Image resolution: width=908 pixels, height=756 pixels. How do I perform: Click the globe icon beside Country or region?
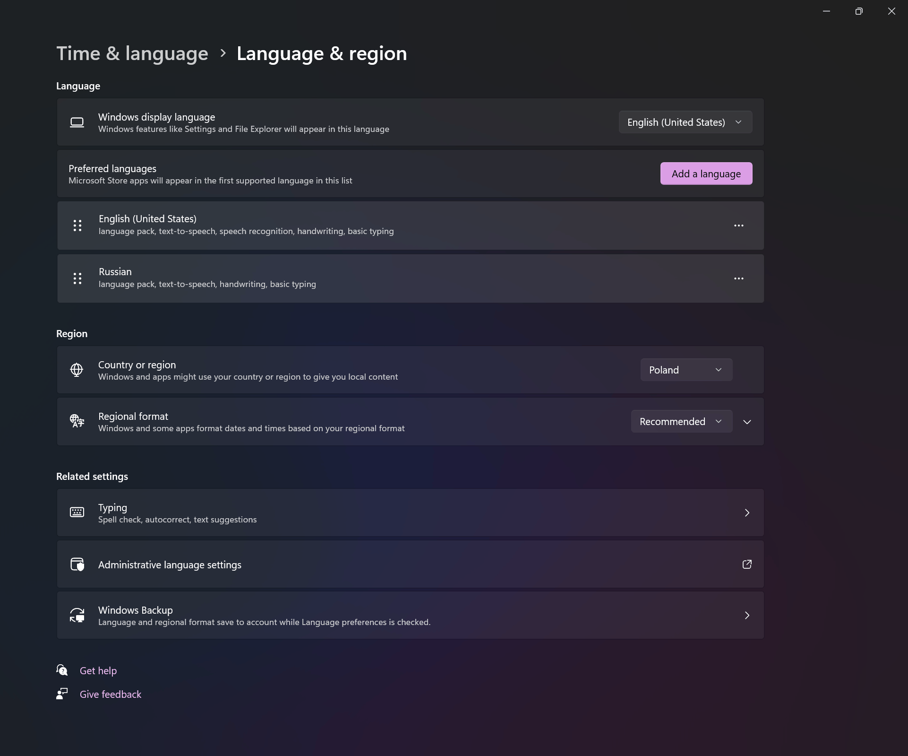click(77, 370)
